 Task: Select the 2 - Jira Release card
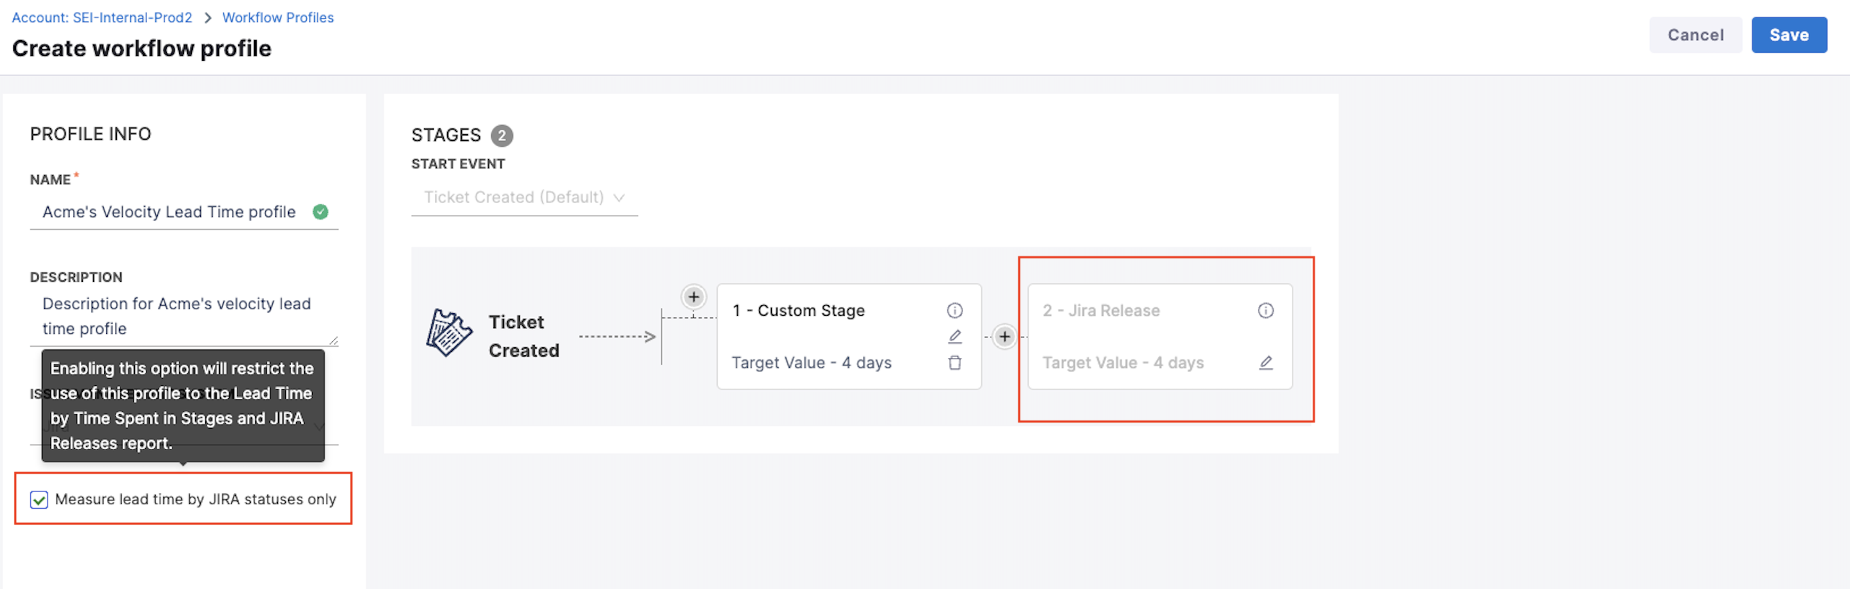pos(1142,337)
